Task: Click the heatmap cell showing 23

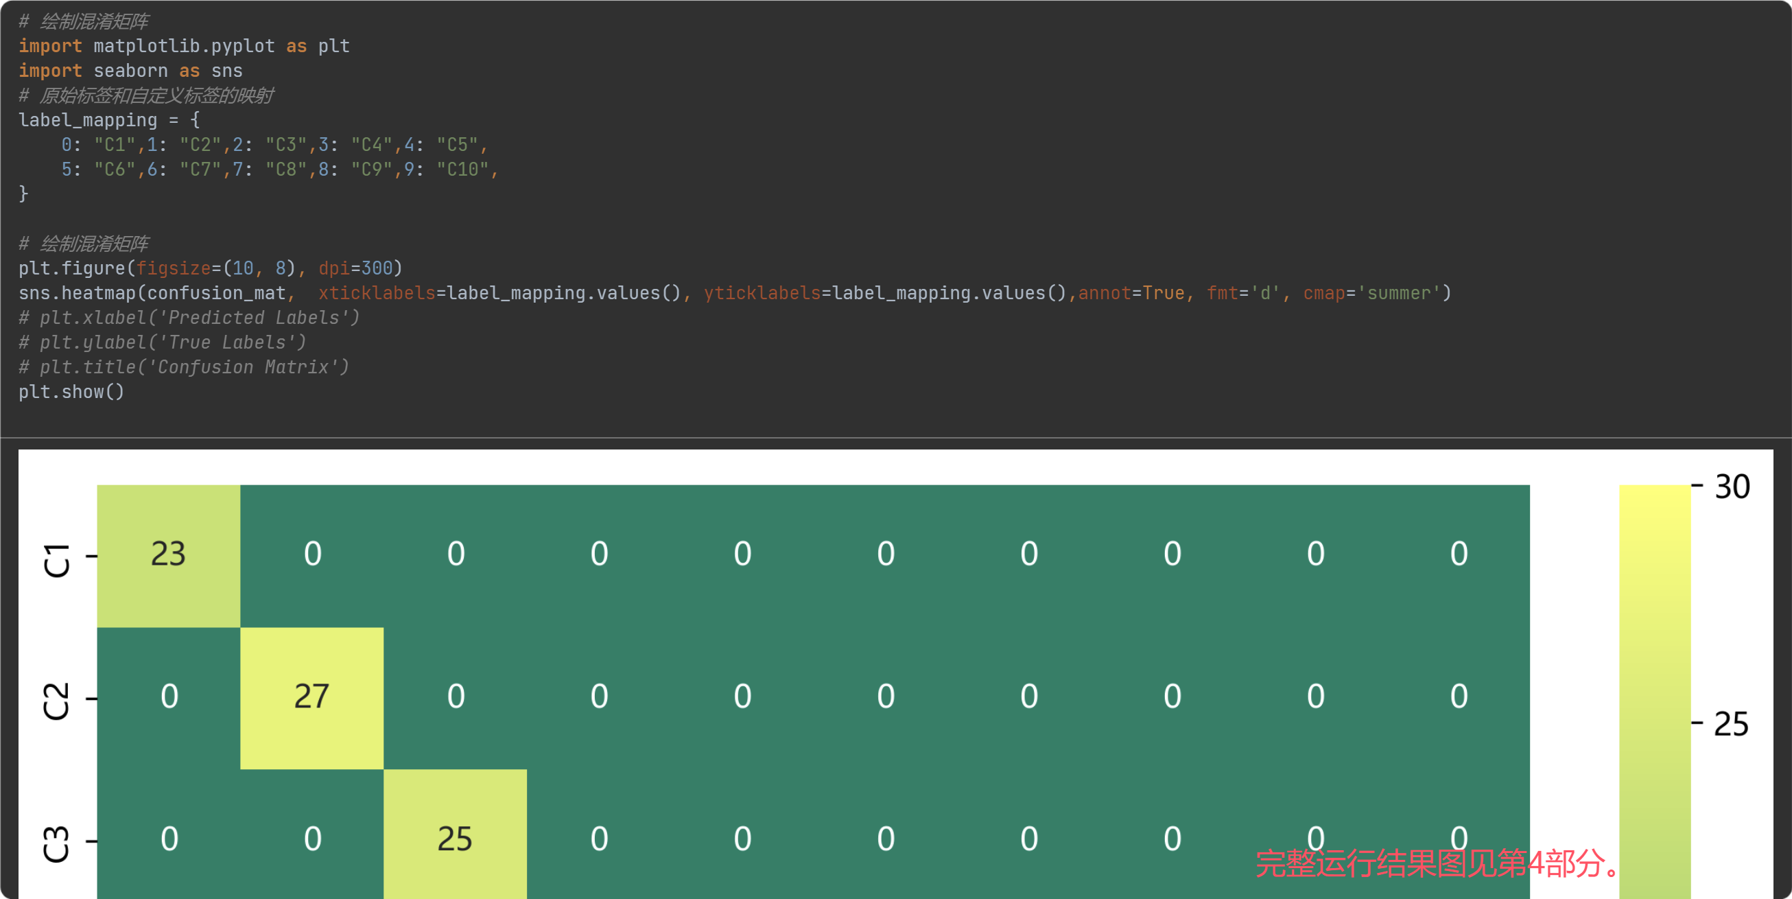Action: pyautogui.click(x=168, y=555)
